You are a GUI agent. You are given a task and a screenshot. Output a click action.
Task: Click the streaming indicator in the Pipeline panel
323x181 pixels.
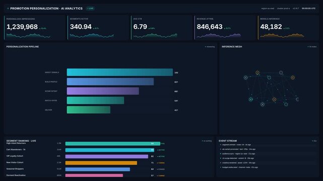(210, 47)
